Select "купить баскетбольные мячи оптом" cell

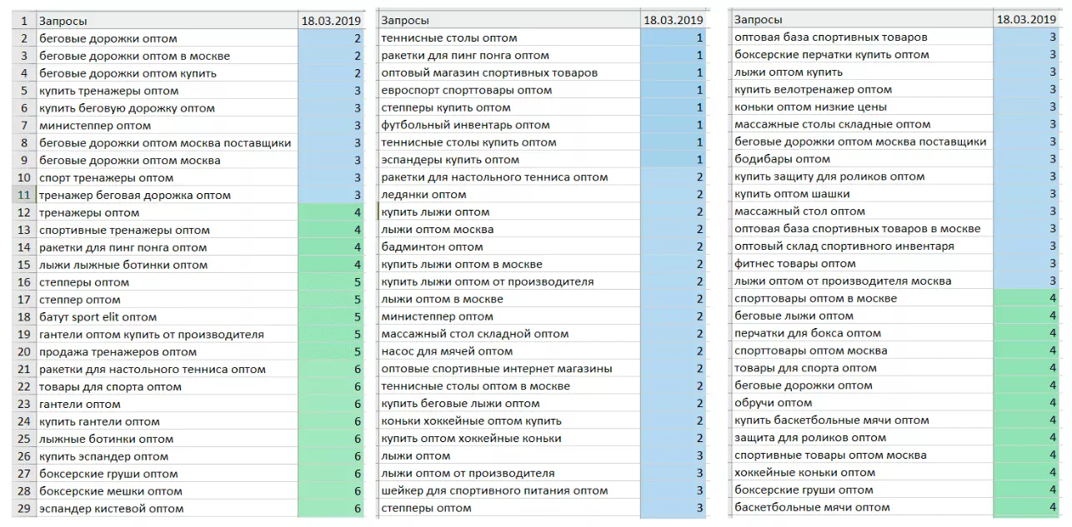862,420
